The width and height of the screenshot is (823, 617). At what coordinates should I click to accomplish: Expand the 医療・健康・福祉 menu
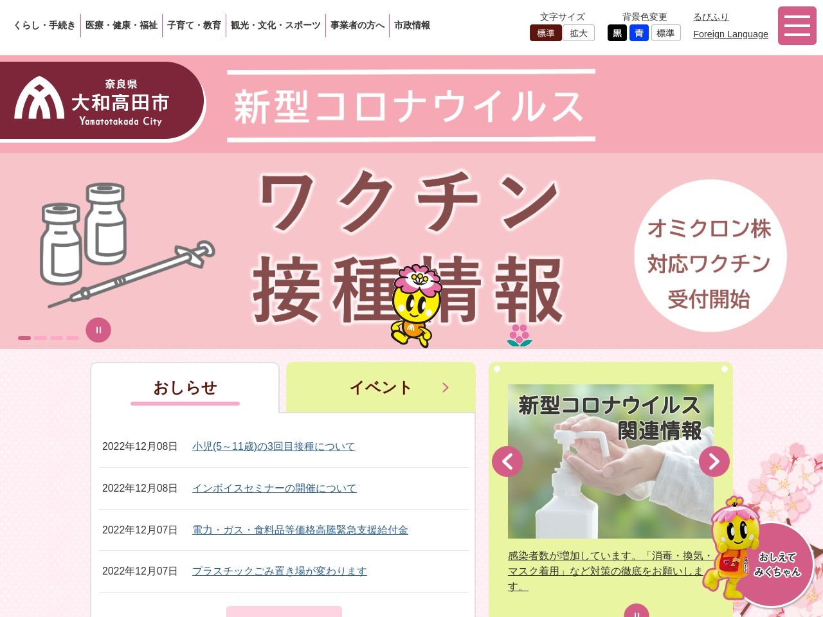pos(122,25)
